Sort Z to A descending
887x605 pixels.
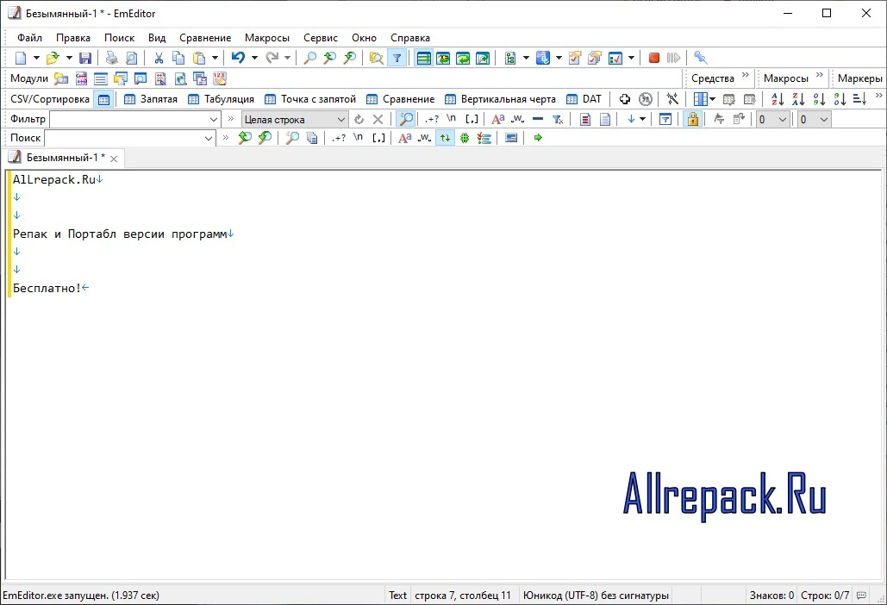pos(798,99)
